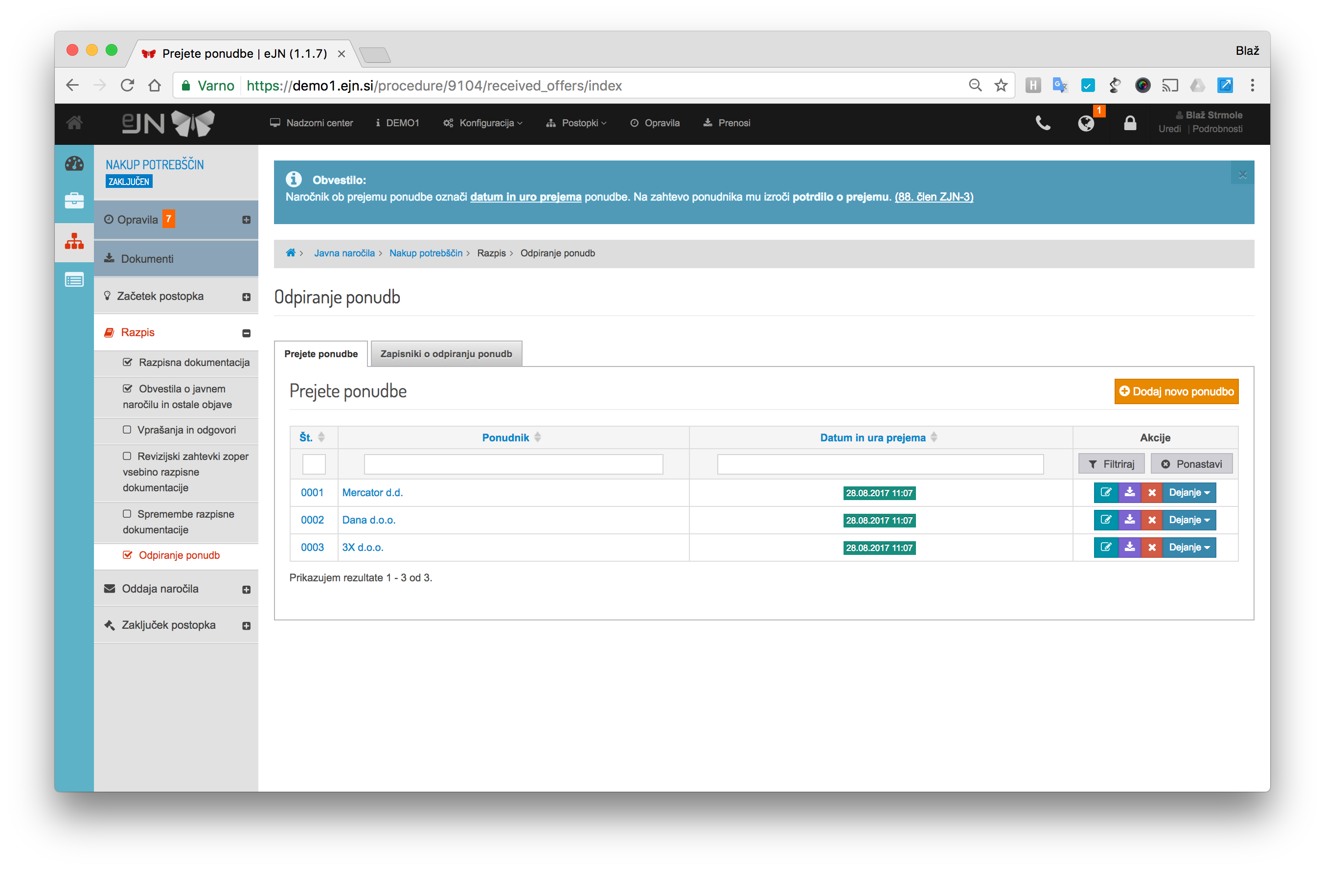Open Javna naročila breadcrumb link
Screen dimensions: 1325x870
(x=344, y=252)
